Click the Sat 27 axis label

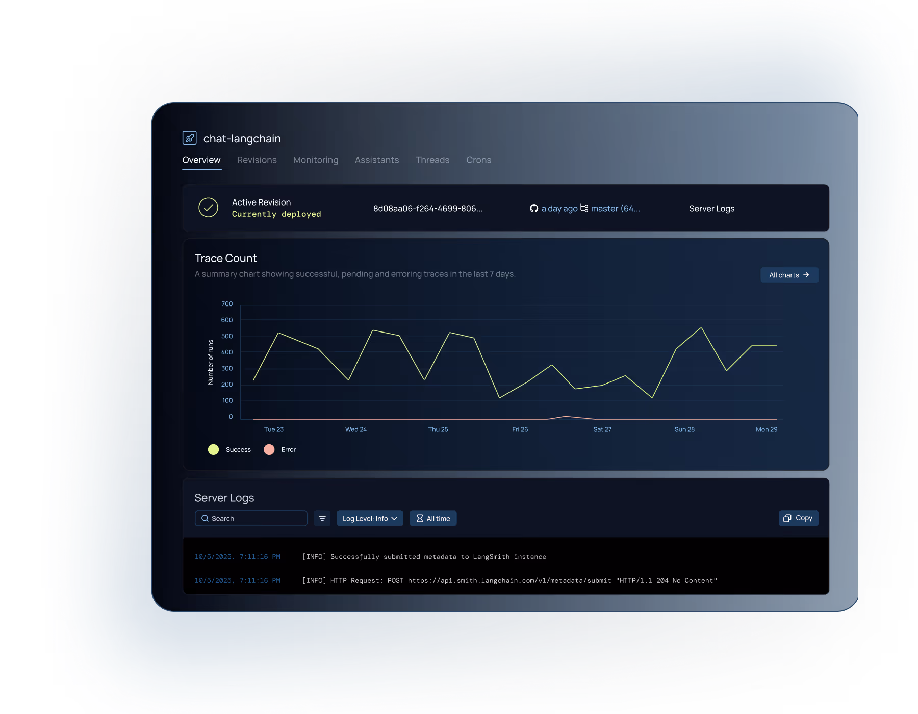click(602, 429)
